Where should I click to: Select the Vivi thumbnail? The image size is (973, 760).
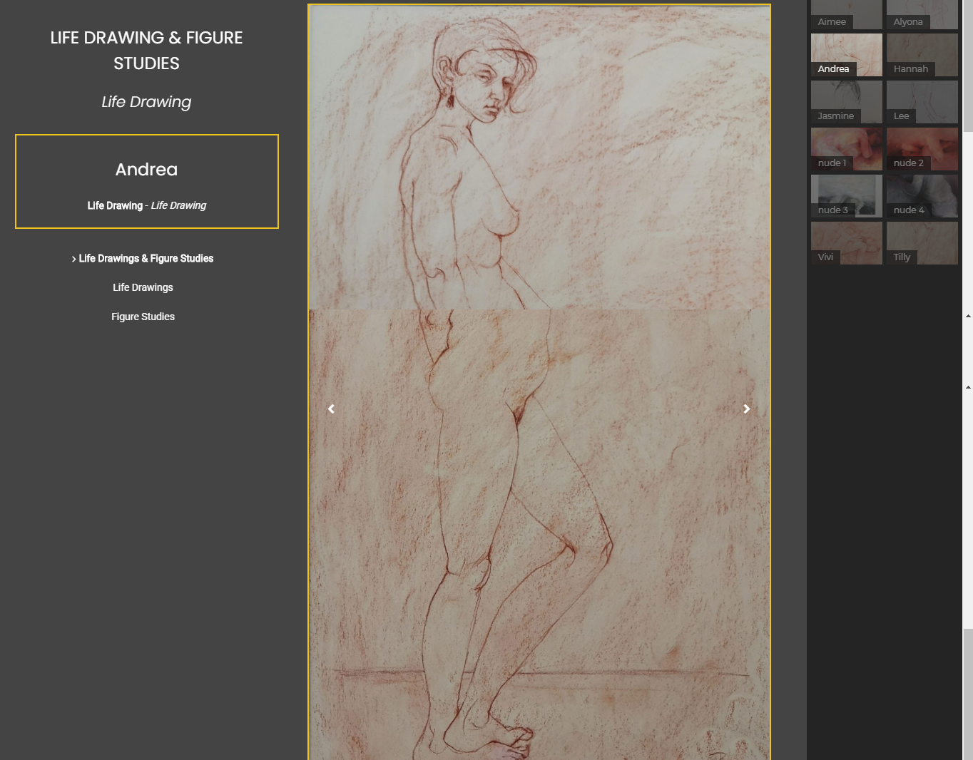[x=847, y=243]
